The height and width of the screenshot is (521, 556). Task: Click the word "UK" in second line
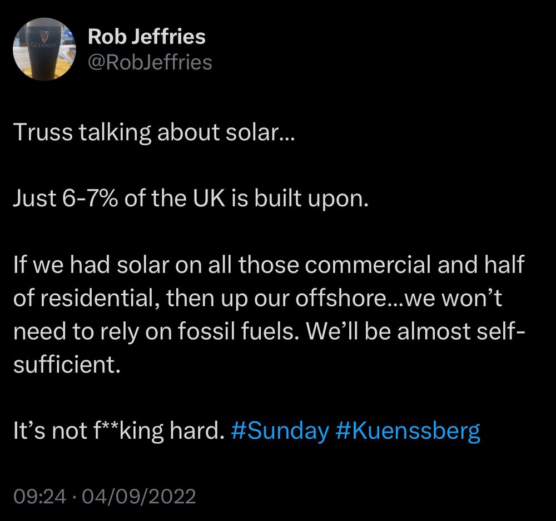point(209,199)
